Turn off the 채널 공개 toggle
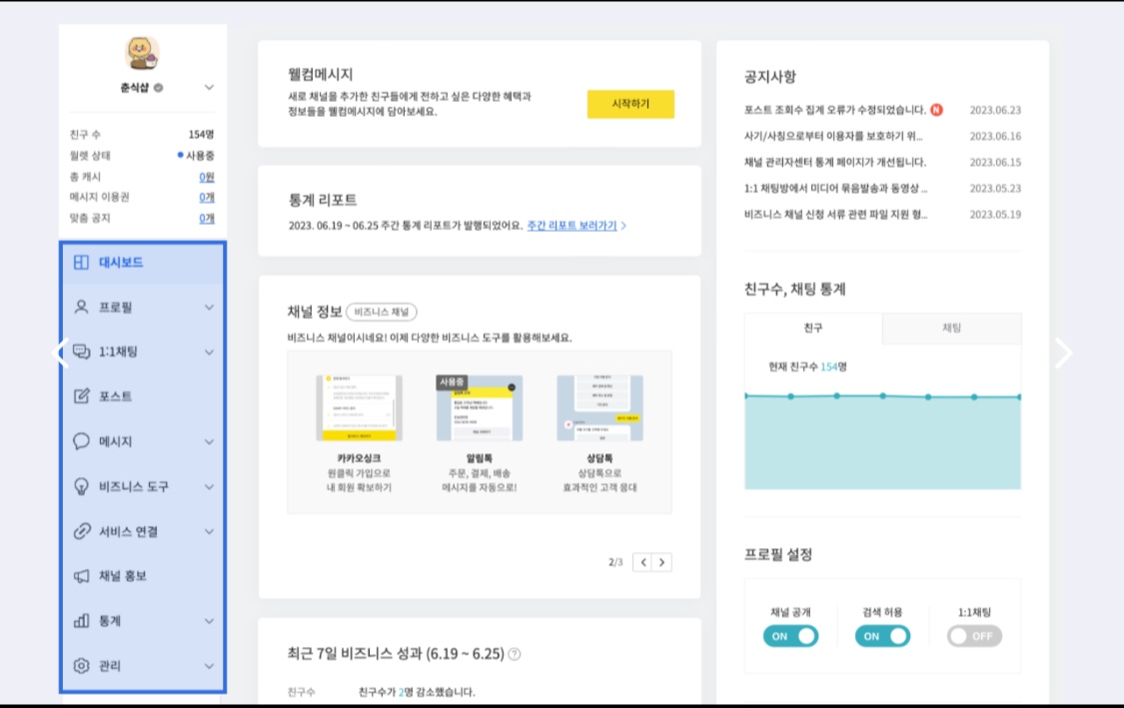This screenshot has width=1124, height=708. pos(790,635)
